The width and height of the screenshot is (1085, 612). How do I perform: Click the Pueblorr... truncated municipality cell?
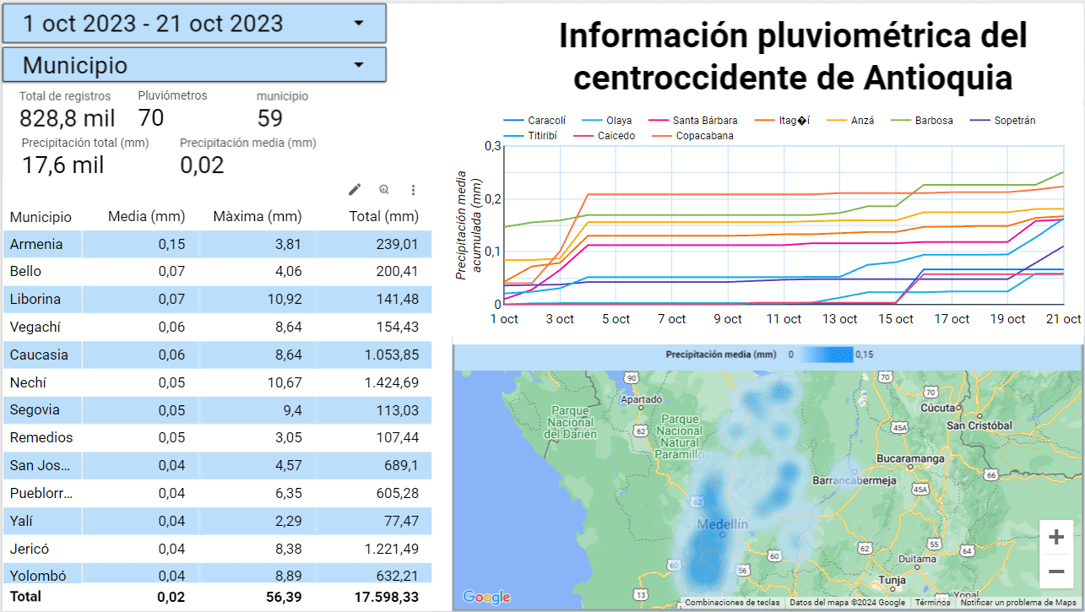(x=41, y=493)
